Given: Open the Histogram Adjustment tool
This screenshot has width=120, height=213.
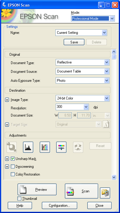Looking at the screenshot, I should (x=28, y=147).
